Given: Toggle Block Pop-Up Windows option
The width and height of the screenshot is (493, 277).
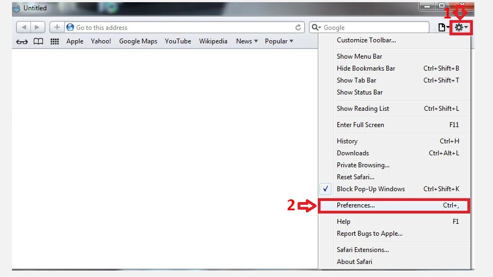Looking at the screenshot, I should tap(371, 189).
